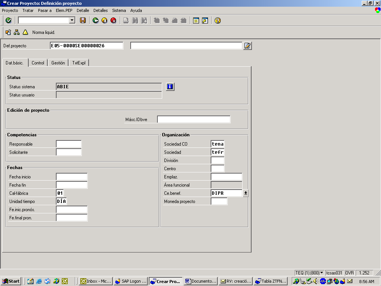Click the green Back arrow icon

tap(96, 20)
